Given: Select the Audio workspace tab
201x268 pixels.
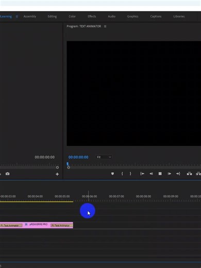Looking at the screenshot, I should click(112, 16).
